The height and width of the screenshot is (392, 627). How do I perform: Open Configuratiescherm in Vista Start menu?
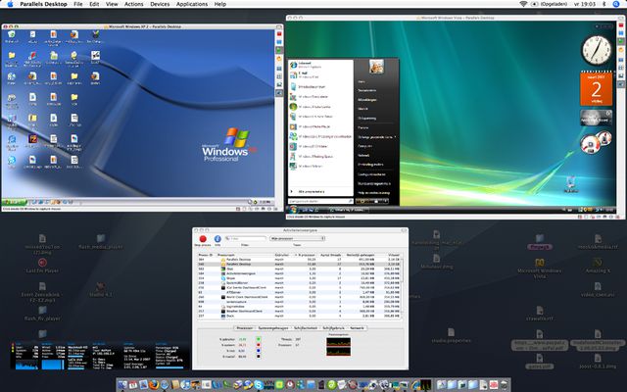coord(371,174)
